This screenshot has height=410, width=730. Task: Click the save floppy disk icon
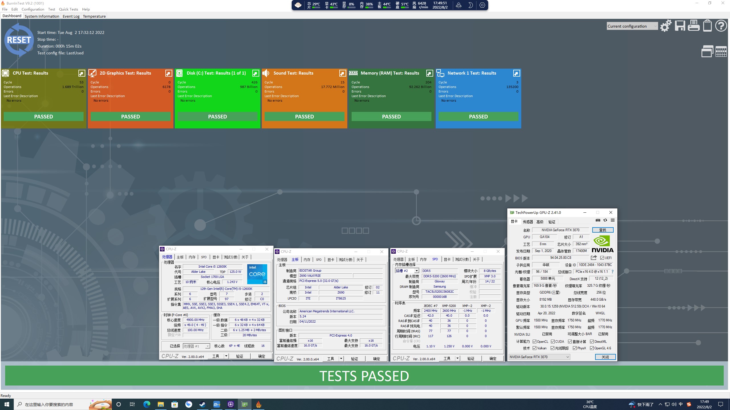(680, 26)
